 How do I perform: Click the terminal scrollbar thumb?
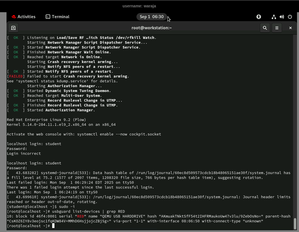pos(295,223)
